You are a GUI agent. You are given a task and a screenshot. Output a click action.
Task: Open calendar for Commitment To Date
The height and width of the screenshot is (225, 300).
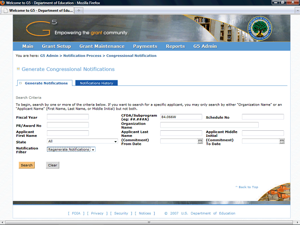click(282, 142)
